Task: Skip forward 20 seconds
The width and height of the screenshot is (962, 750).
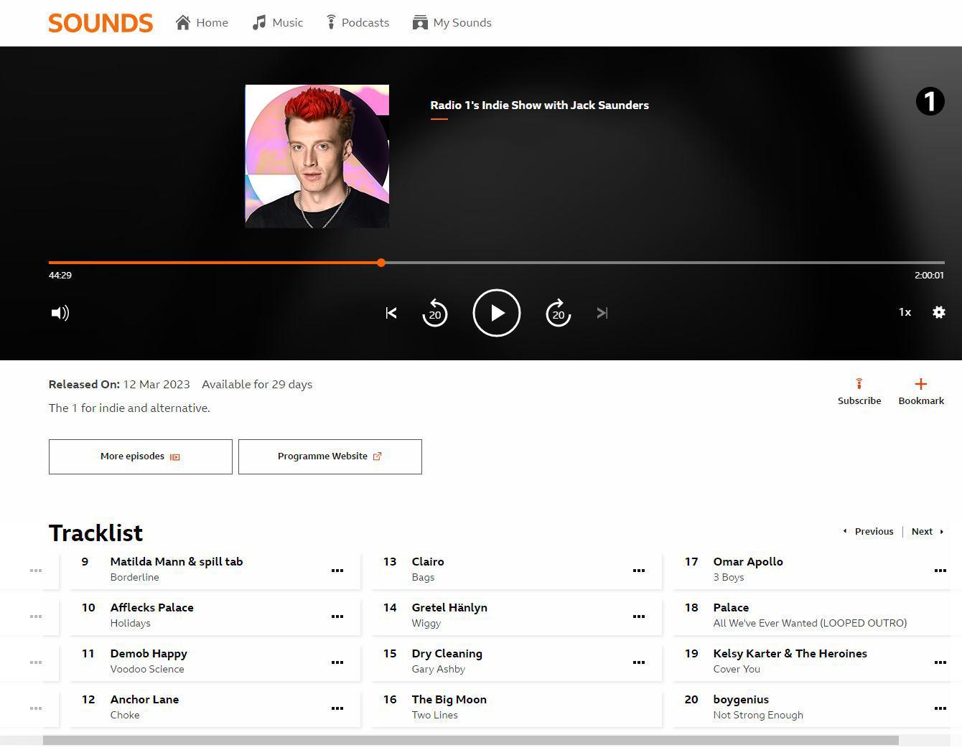Action: pyautogui.click(x=559, y=313)
